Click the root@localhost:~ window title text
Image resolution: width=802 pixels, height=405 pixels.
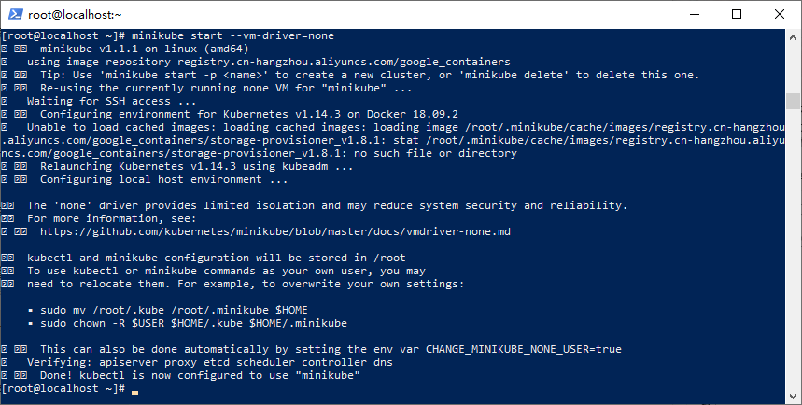pos(76,14)
